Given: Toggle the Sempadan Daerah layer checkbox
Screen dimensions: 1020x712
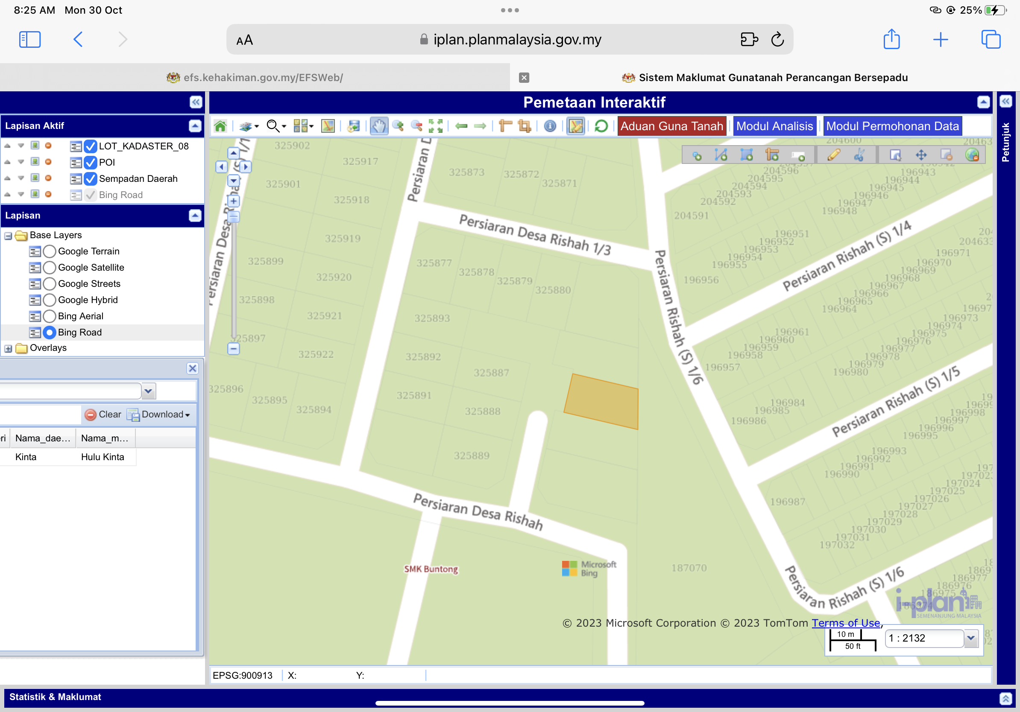Looking at the screenshot, I should (91, 178).
